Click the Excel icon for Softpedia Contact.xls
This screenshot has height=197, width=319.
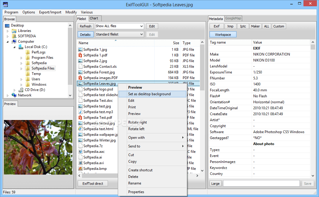[80, 66]
